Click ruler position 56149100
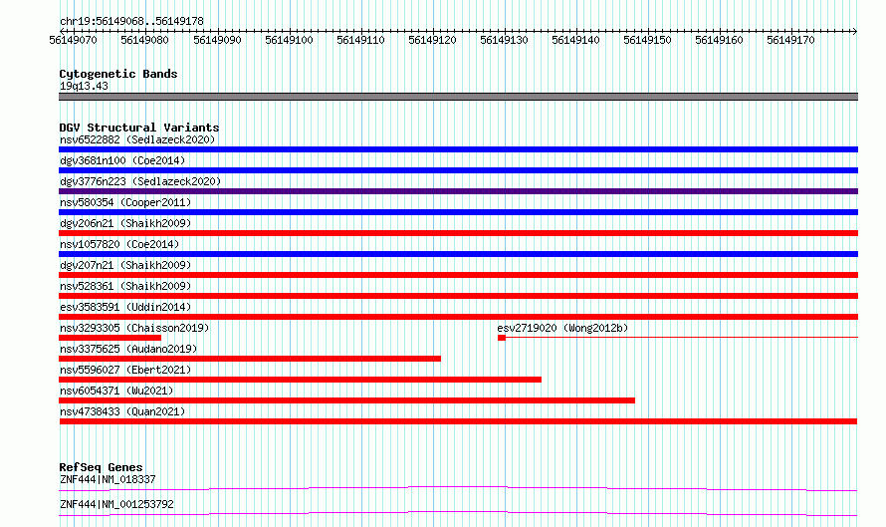Viewport: 886px width, 527px height. tap(290, 40)
